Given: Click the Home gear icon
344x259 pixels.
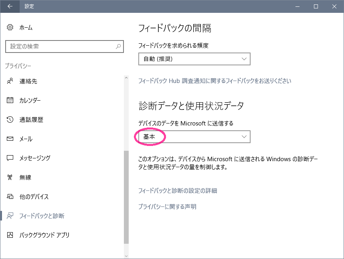Looking at the screenshot, I should pyautogui.click(x=10, y=27).
